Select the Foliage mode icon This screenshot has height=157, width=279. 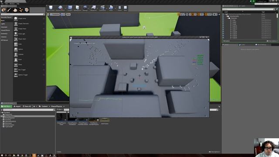(21, 10)
